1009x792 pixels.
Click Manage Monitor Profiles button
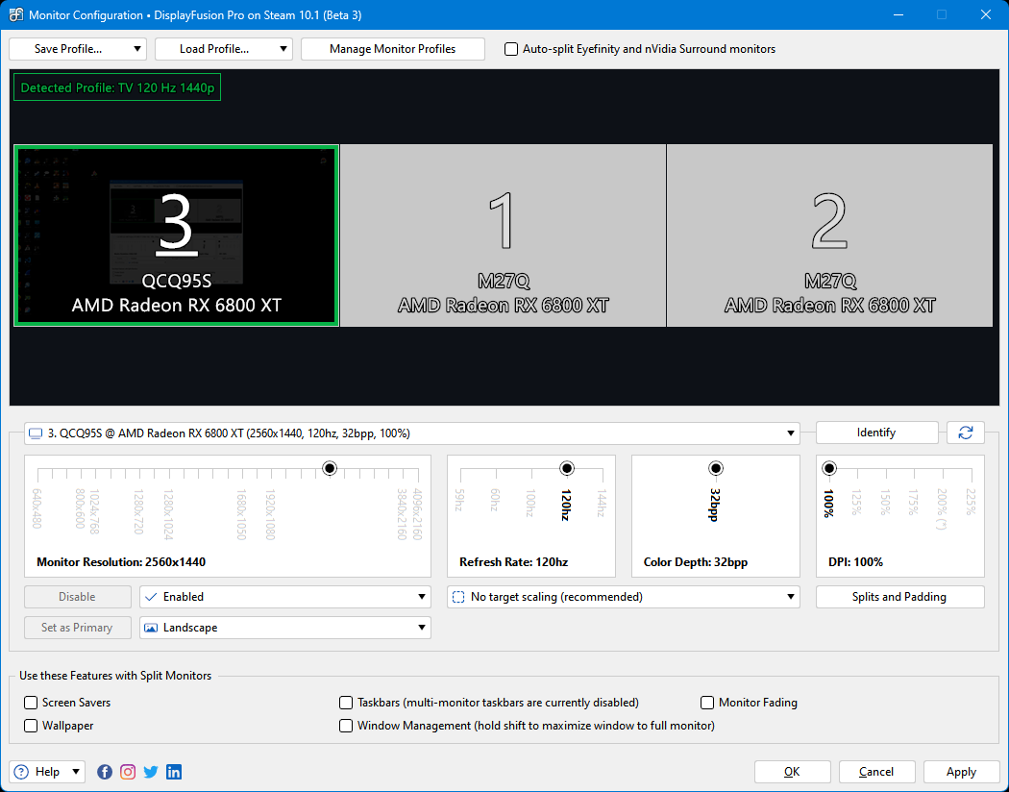coord(392,49)
